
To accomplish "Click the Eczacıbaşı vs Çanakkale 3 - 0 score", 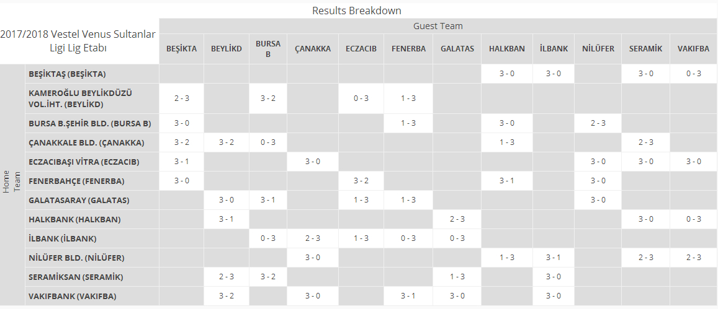I will pyautogui.click(x=313, y=162).
